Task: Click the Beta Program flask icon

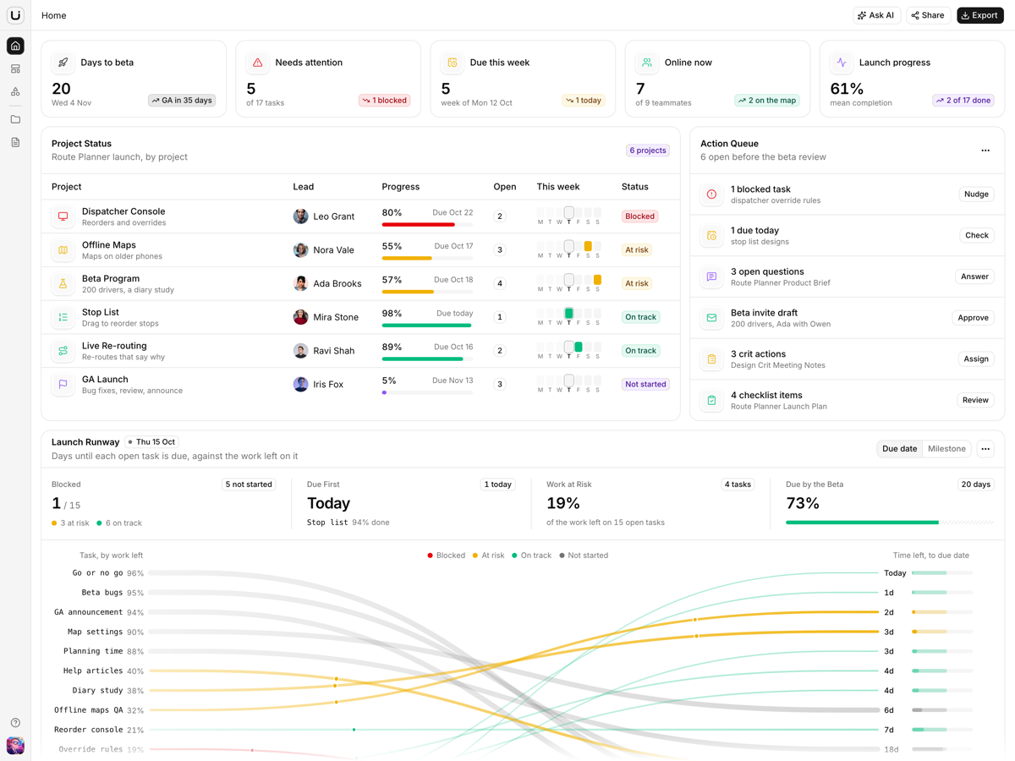Action: pos(63,283)
